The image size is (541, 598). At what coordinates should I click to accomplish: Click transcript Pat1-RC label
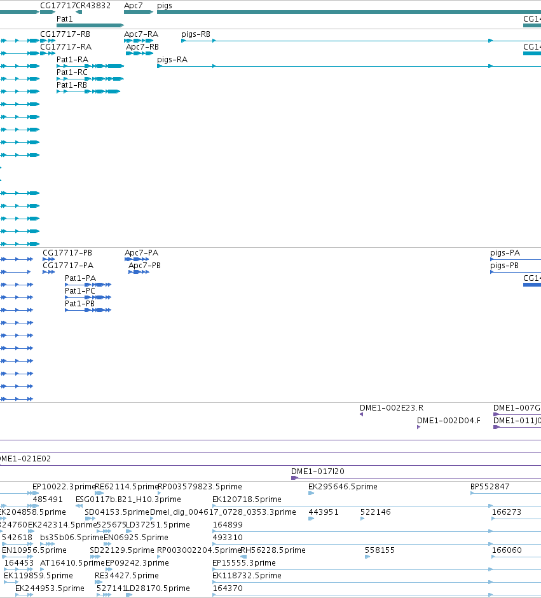tap(72, 72)
